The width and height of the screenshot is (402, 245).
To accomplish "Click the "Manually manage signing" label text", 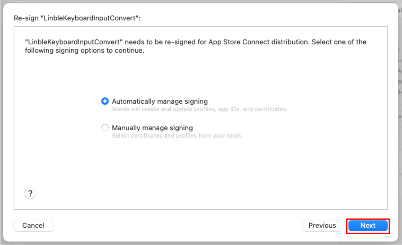I will [152, 128].
